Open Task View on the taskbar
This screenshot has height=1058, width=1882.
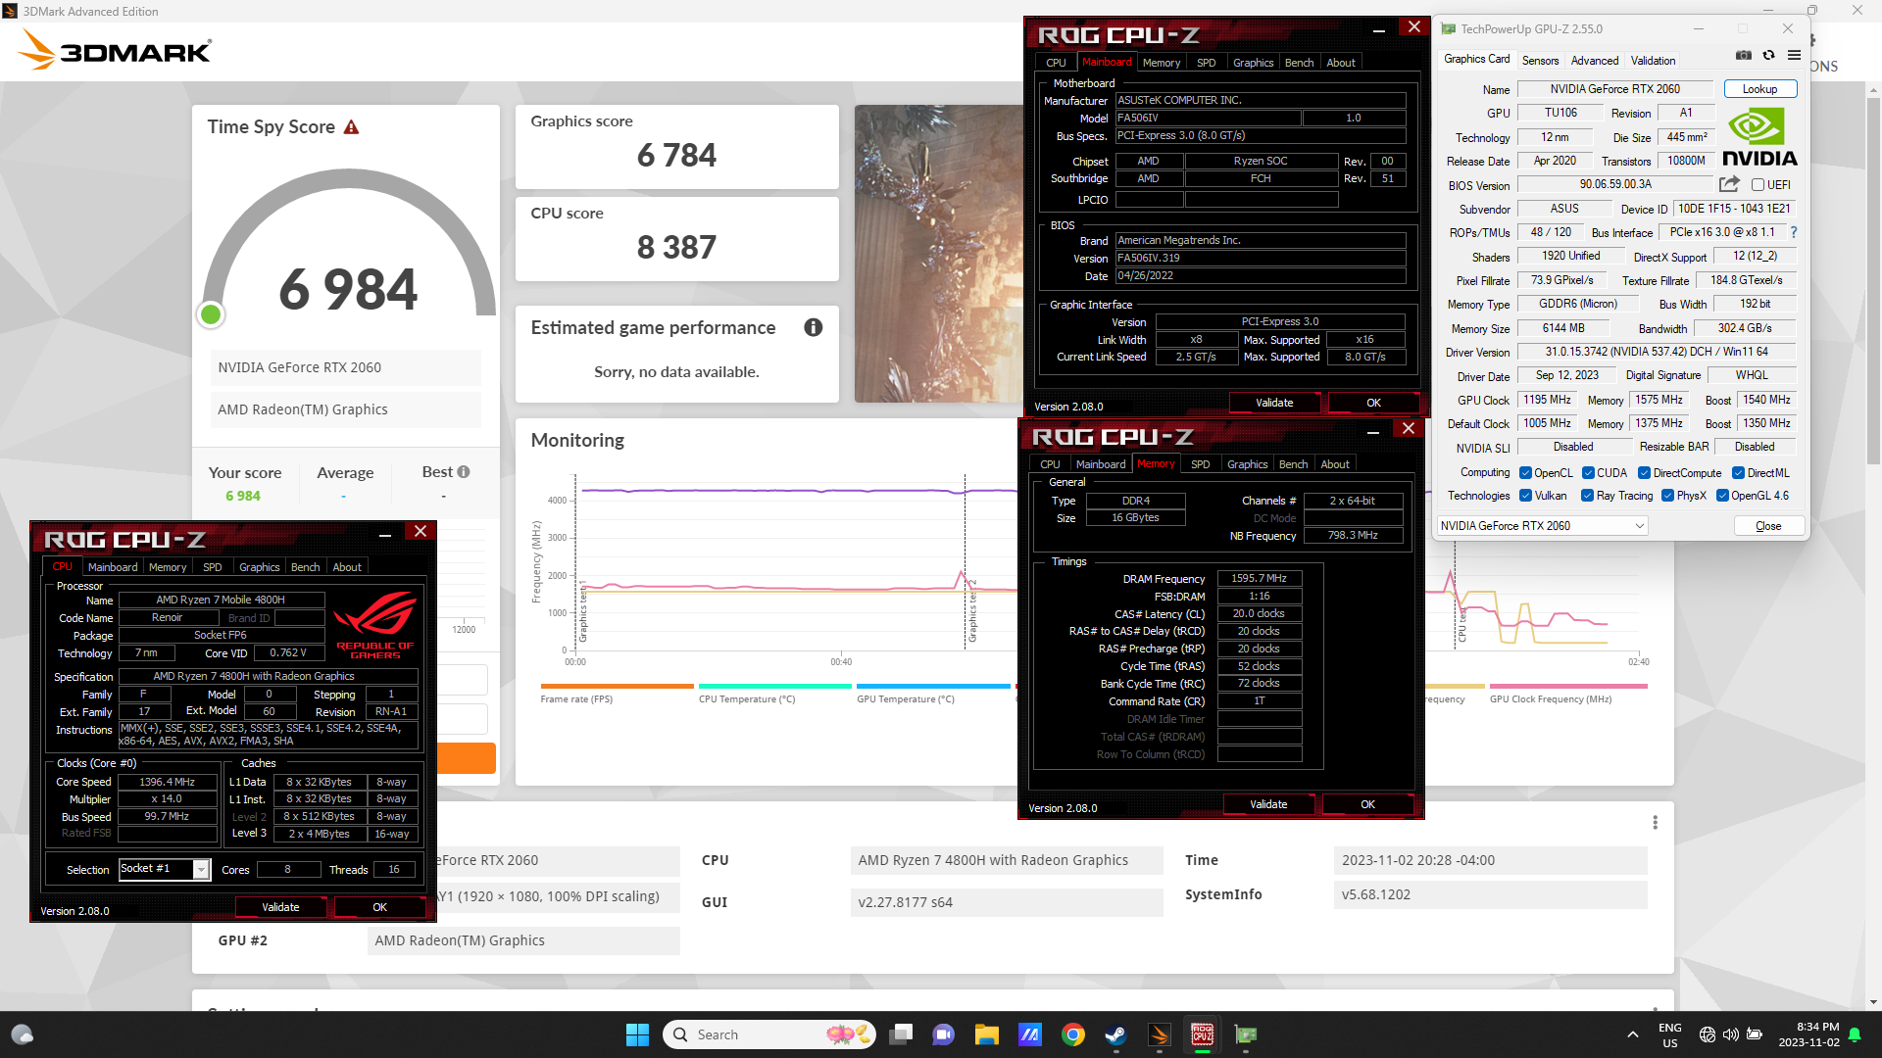click(x=901, y=1034)
